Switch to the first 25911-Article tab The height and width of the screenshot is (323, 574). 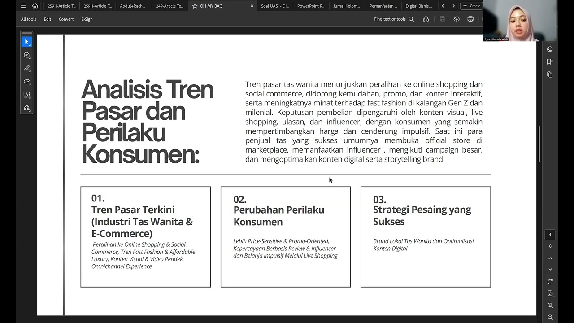61,6
